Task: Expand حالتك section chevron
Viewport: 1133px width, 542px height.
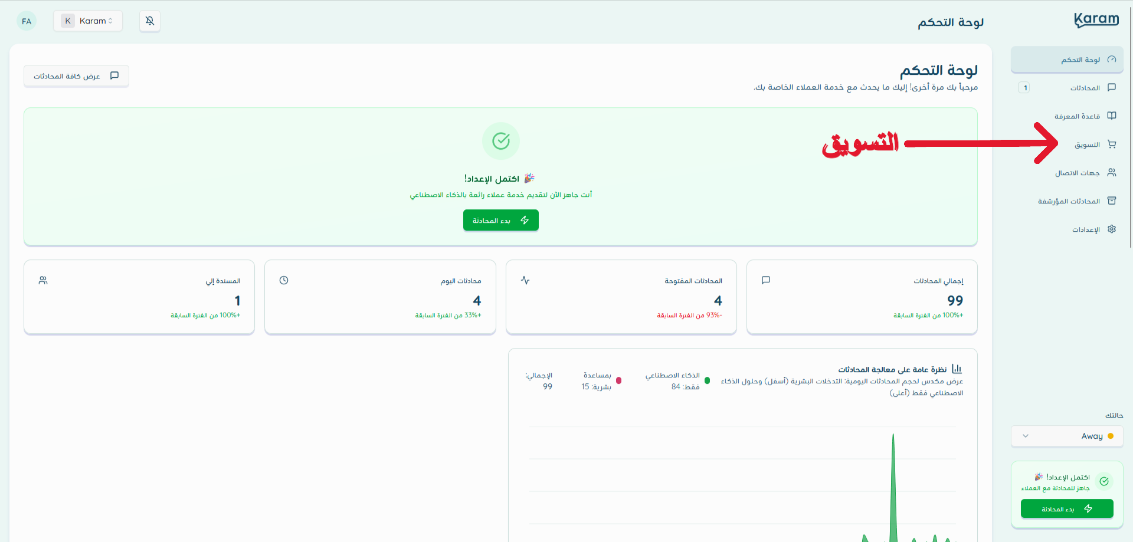Action: click(1025, 436)
